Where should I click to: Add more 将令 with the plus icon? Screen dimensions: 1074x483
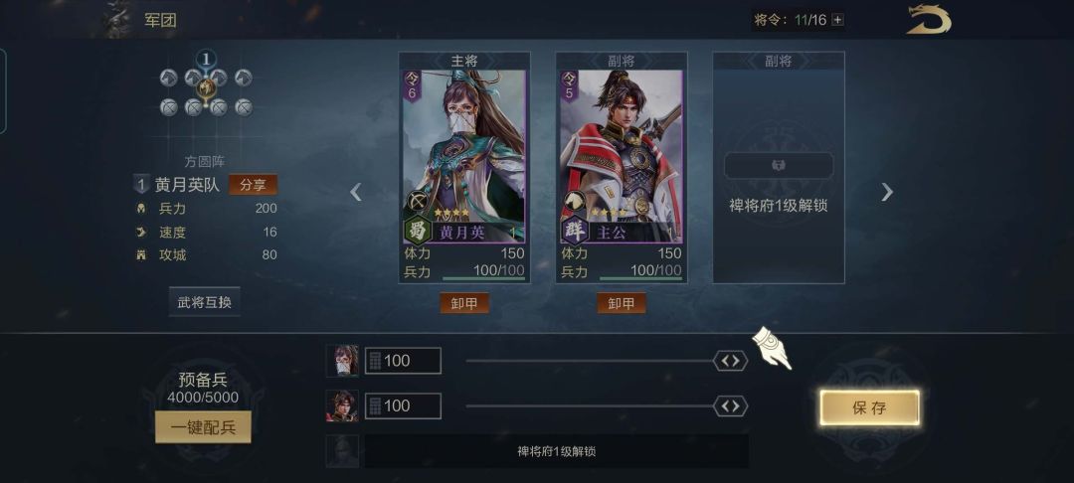pyautogui.click(x=837, y=21)
